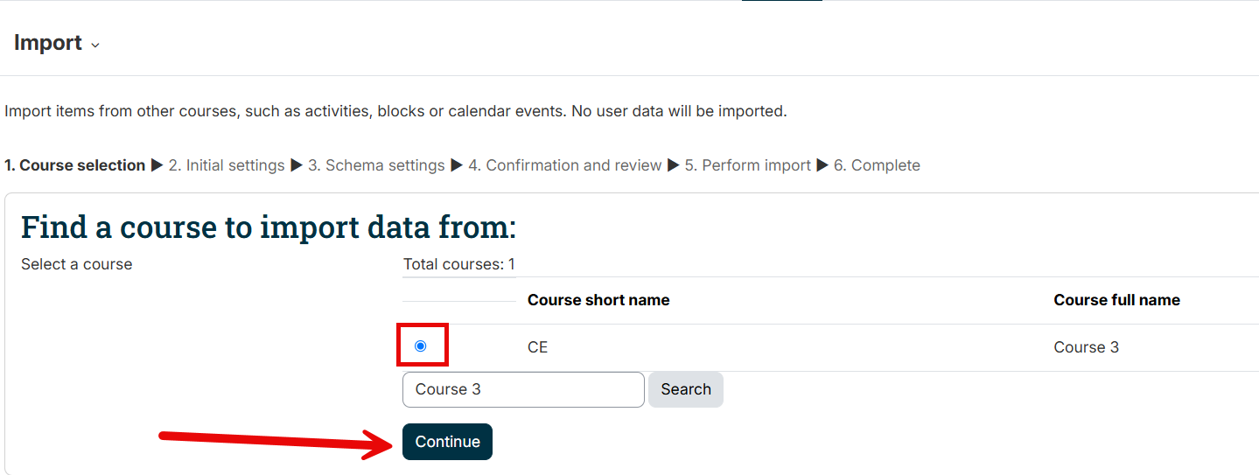Go to step 3 Schema settings
This screenshot has height=475, width=1259.
coord(376,165)
